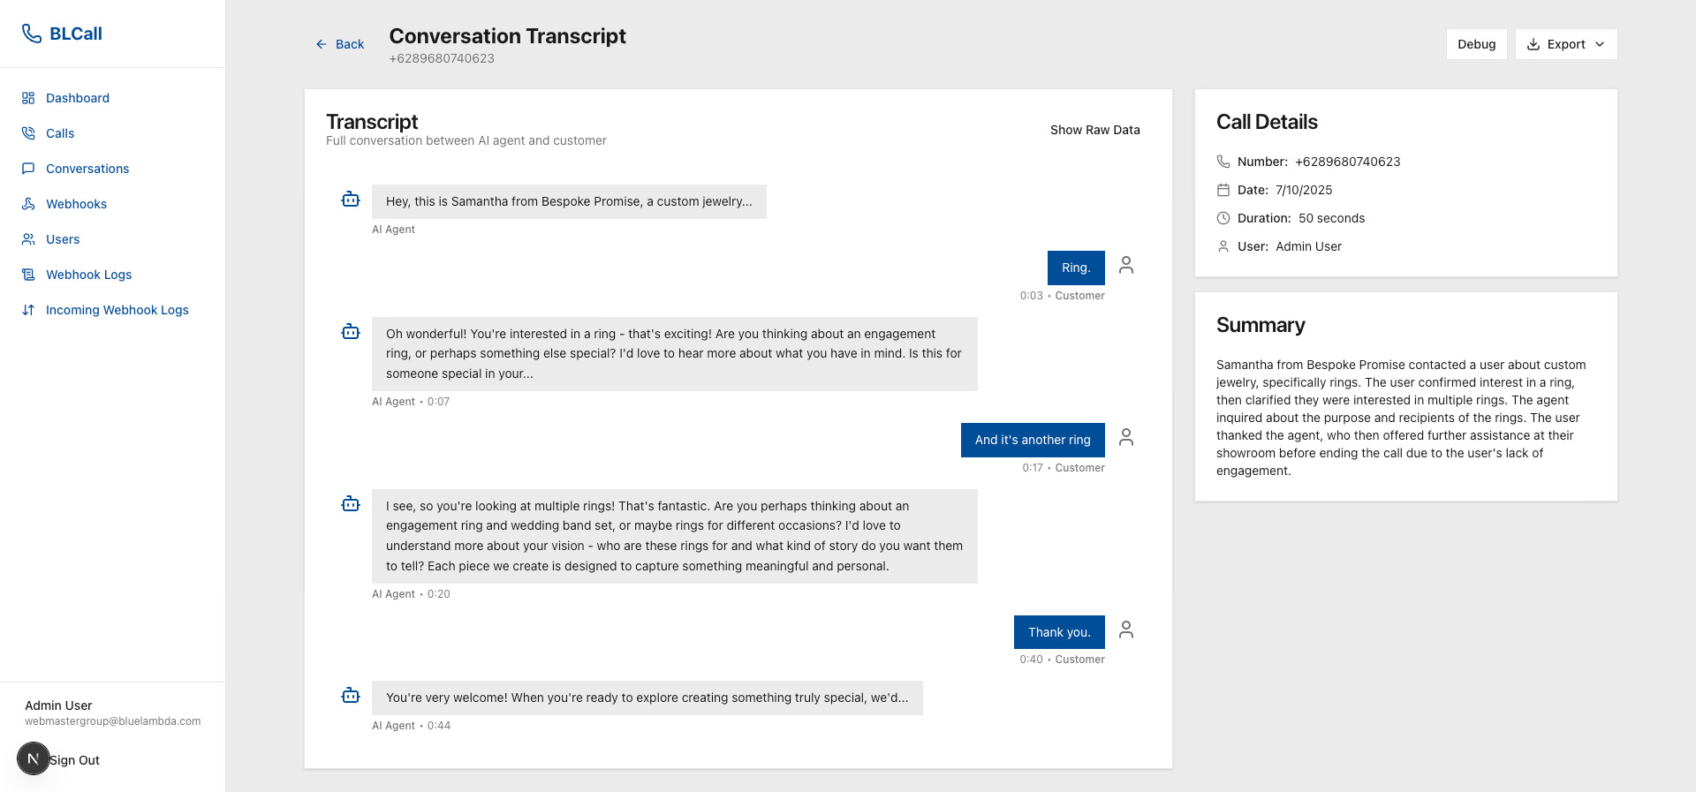Click the Calls phone icon in sidebar
Image resolution: width=1696 pixels, height=792 pixels.
(x=28, y=133)
